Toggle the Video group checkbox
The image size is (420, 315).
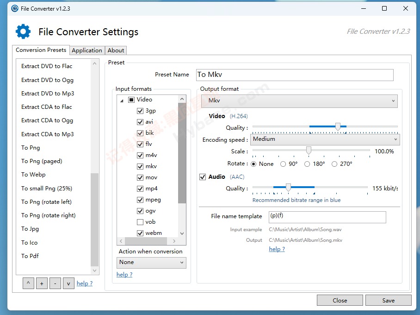131,100
